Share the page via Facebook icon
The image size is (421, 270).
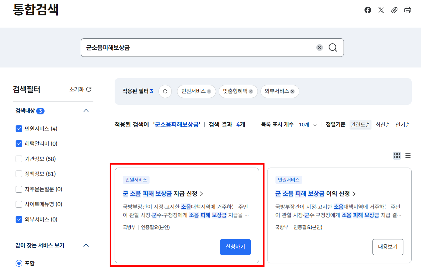click(368, 10)
